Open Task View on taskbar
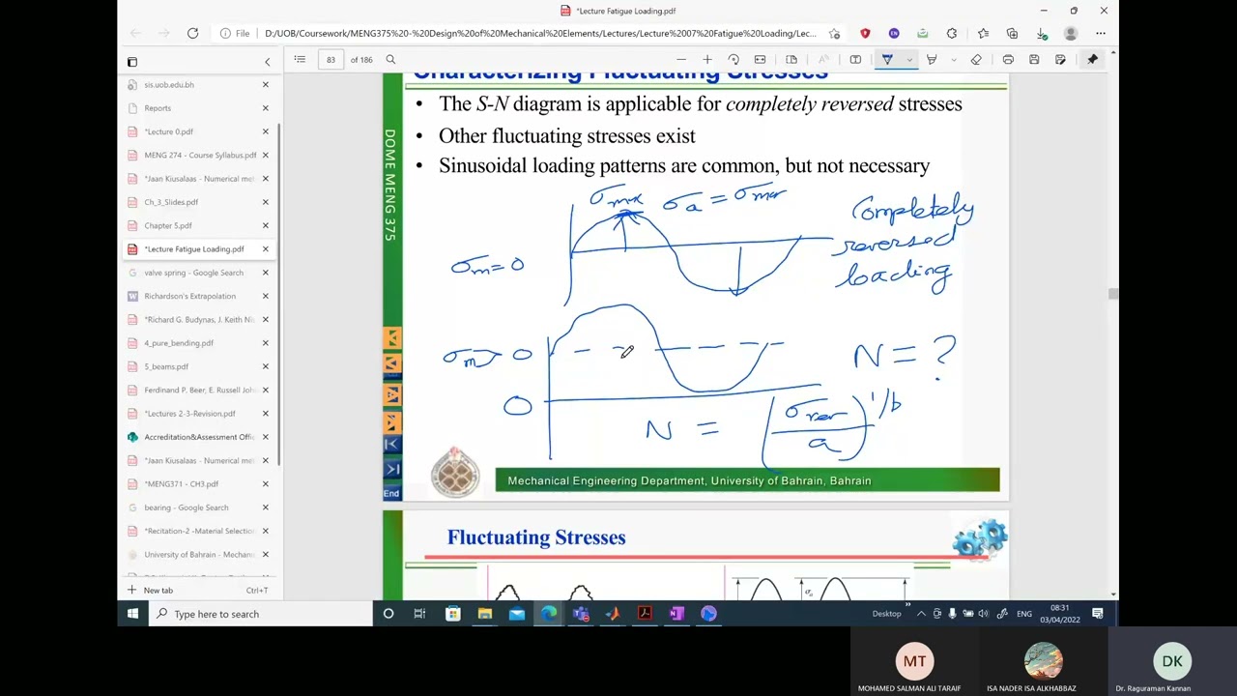1237x696 pixels. 419,614
